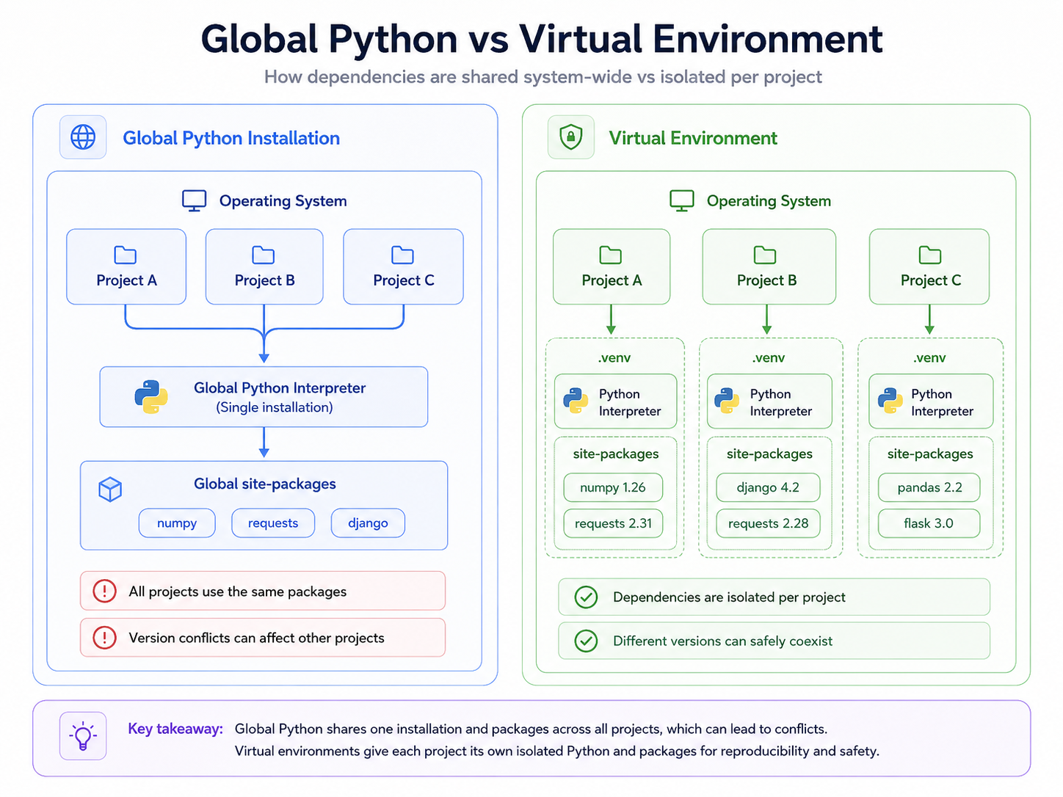Click the subtitle about dependencies shared system-wide

(543, 77)
